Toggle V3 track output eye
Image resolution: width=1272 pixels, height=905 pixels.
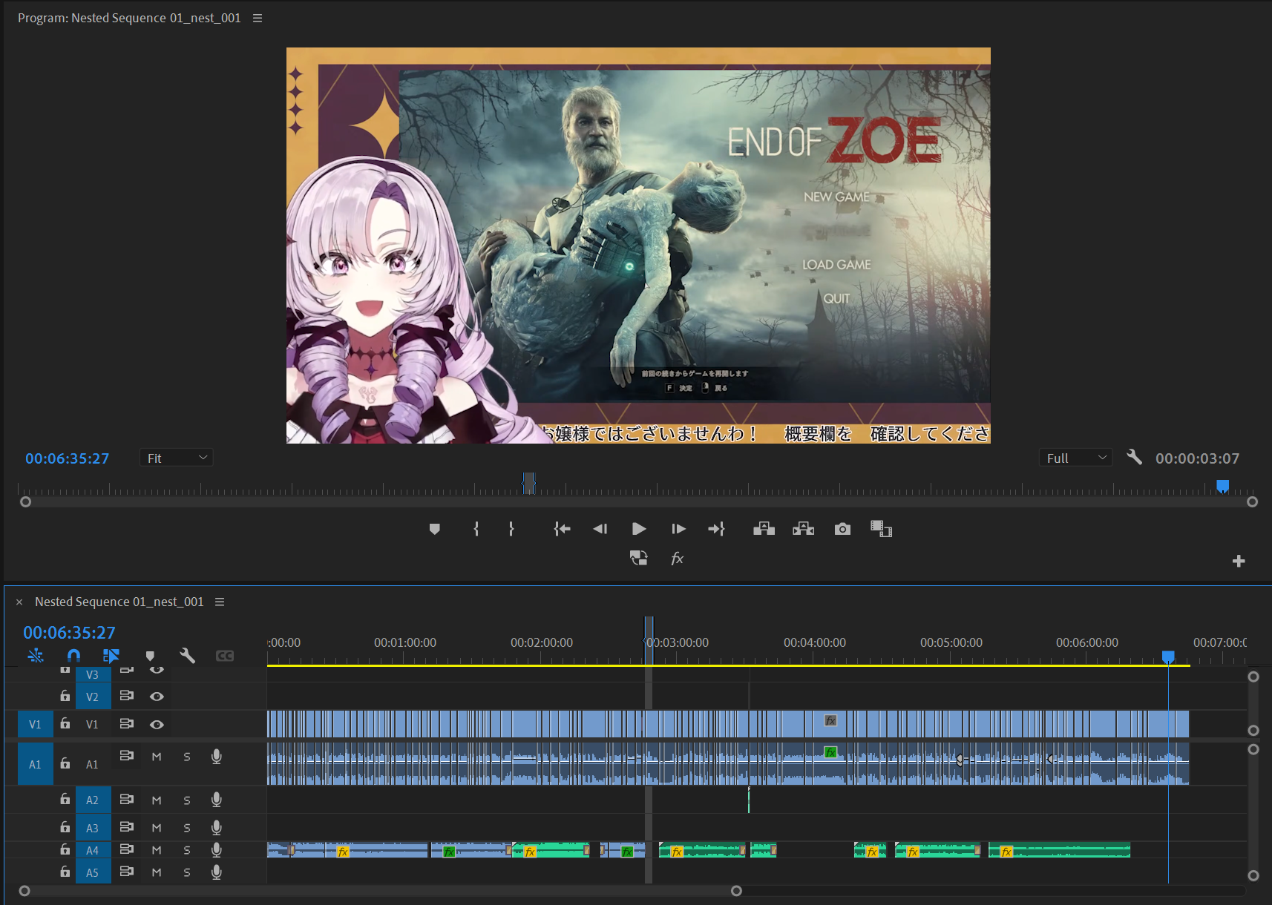tap(157, 670)
